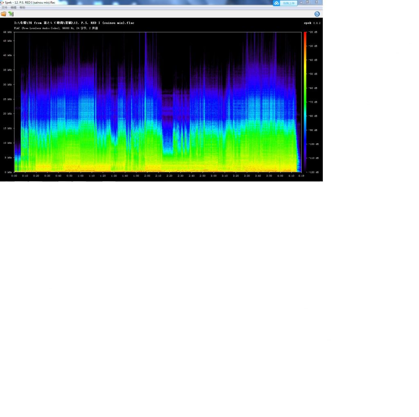Maximize the Spek window
Image resolution: width=419 pixels, height=417 pixels.
point(308,2)
